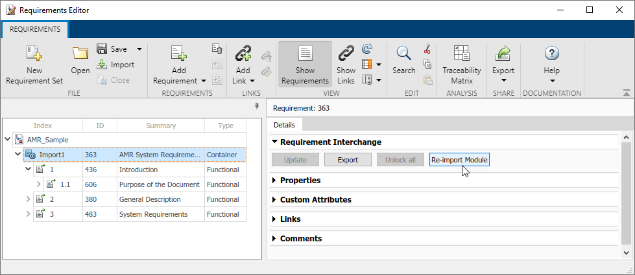This screenshot has width=635, height=275.
Task: Collapse the Import1 tree node
Action: (18, 155)
